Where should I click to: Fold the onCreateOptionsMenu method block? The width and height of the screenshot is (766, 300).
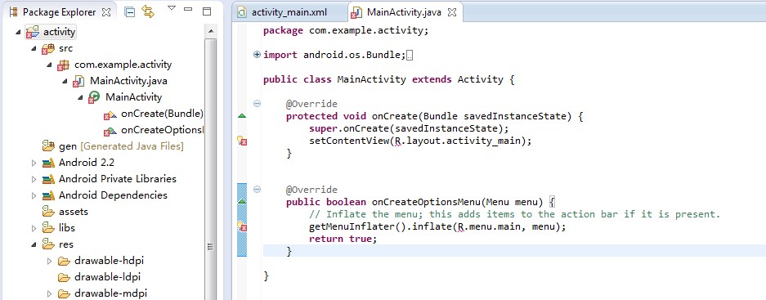[x=257, y=189]
